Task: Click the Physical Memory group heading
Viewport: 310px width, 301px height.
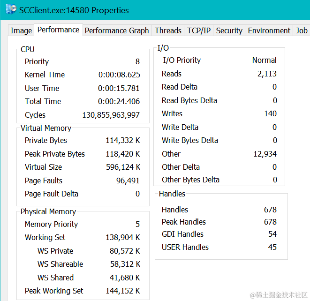Action: click(48, 212)
